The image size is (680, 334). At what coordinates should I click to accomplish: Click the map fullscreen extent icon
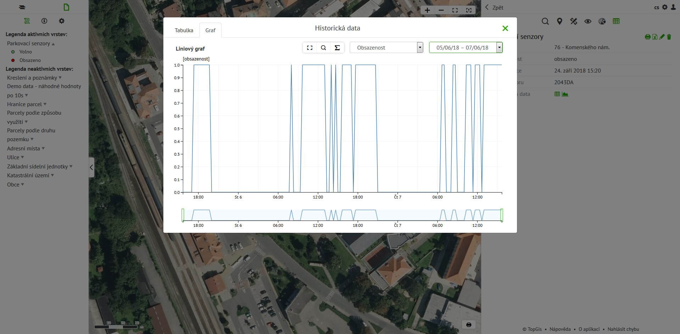click(455, 10)
